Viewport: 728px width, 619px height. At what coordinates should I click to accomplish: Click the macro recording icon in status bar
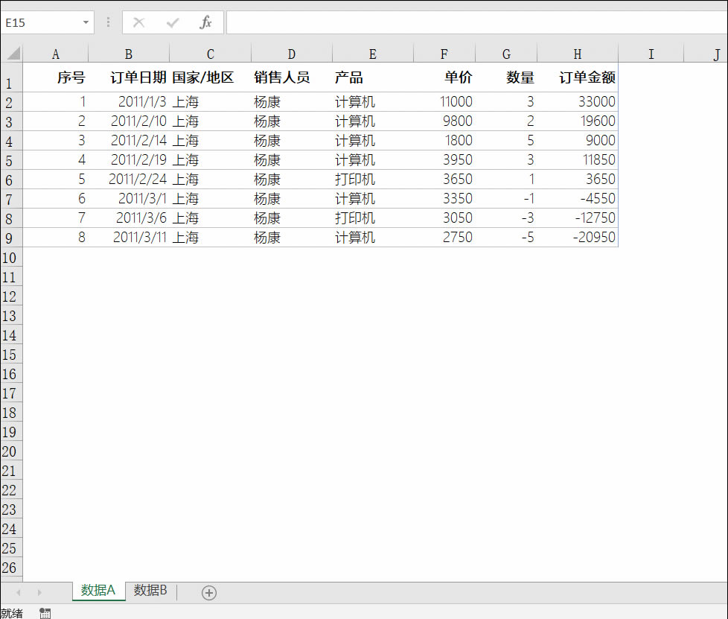tap(45, 612)
